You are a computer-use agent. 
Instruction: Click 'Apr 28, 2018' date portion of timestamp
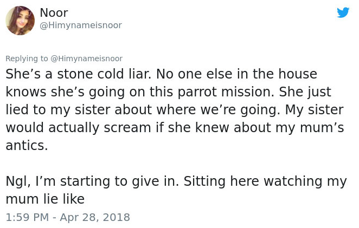click(95, 217)
